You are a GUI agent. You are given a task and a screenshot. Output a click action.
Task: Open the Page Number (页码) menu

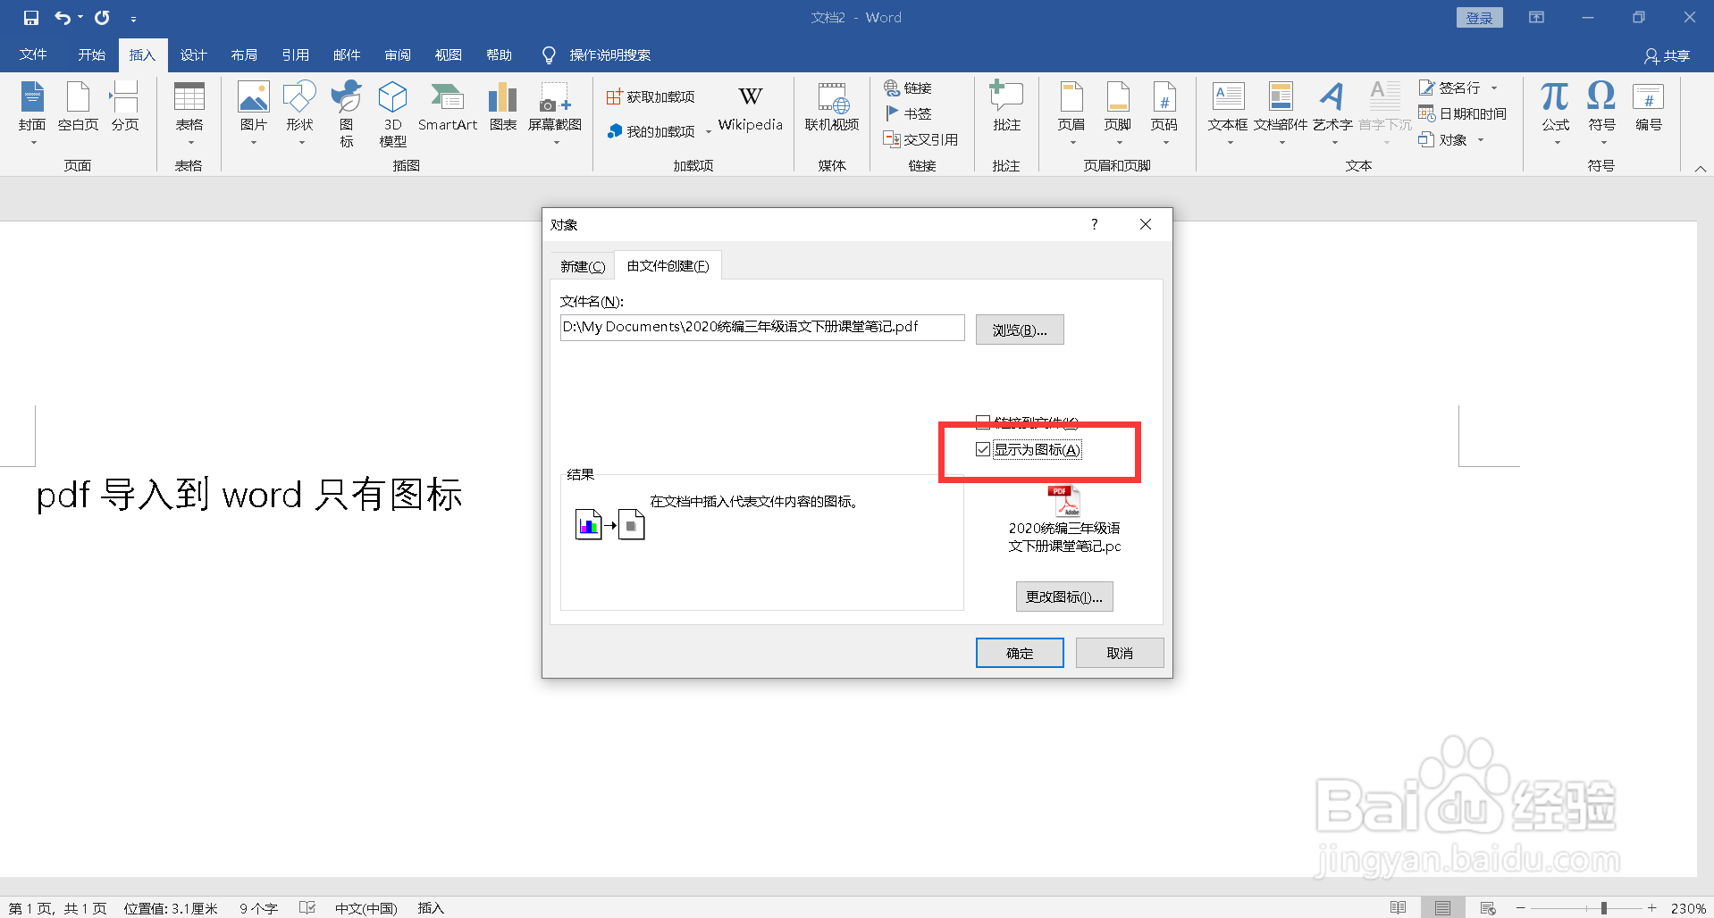pyautogui.click(x=1164, y=114)
